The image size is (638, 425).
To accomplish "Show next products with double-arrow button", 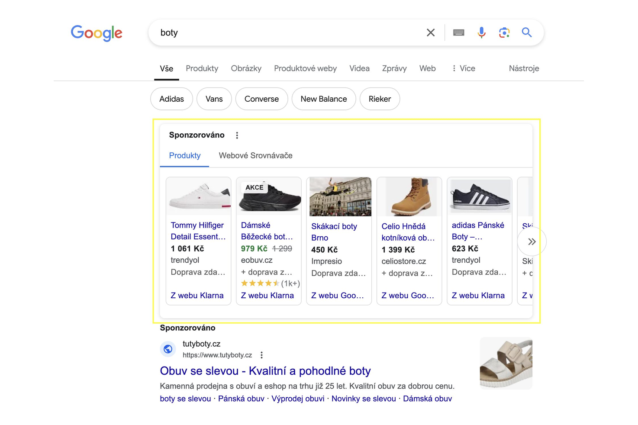I will coord(532,241).
